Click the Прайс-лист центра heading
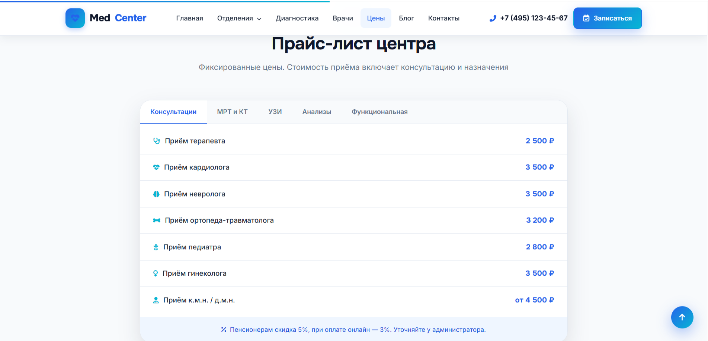This screenshot has width=708, height=341. [353, 44]
